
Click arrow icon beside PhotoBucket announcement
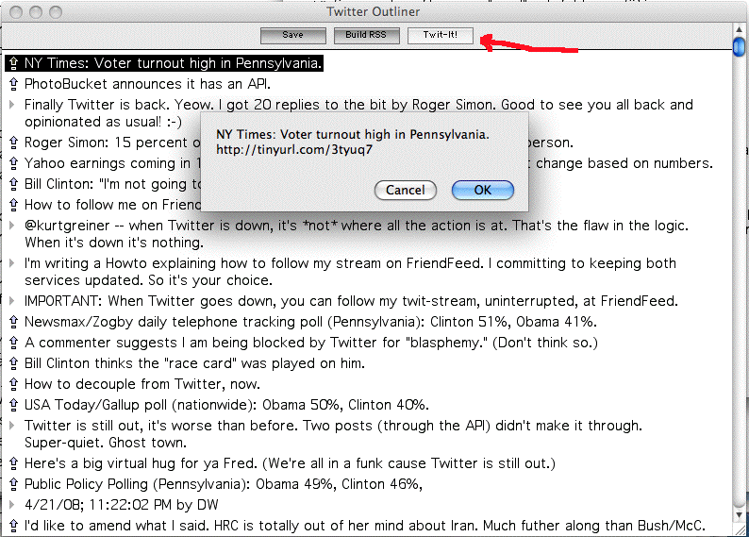(x=13, y=84)
